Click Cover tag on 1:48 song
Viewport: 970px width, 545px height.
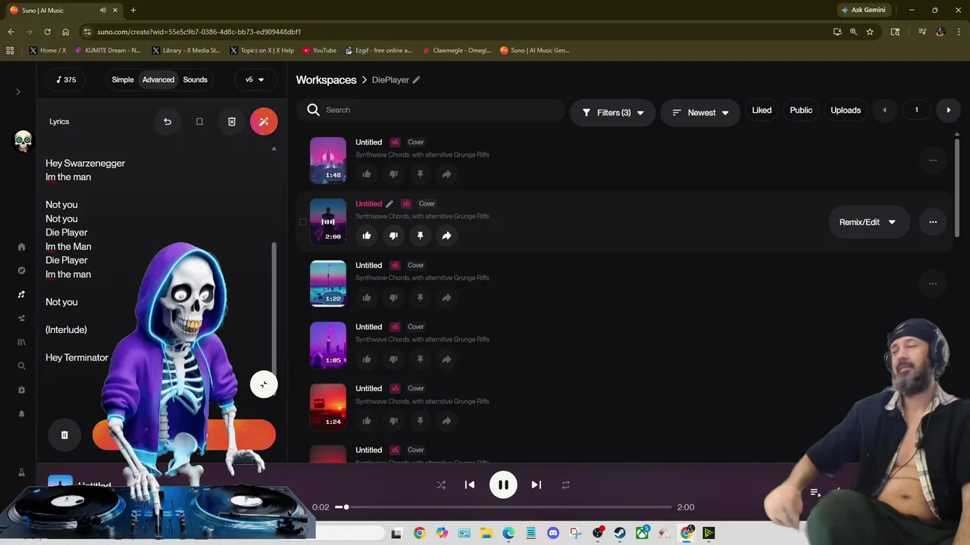point(416,142)
